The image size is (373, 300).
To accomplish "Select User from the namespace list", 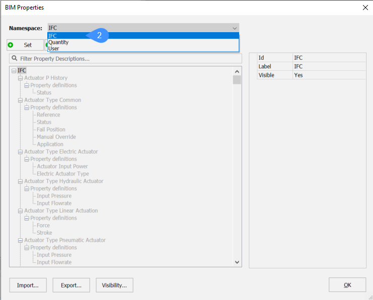I will (54, 48).
